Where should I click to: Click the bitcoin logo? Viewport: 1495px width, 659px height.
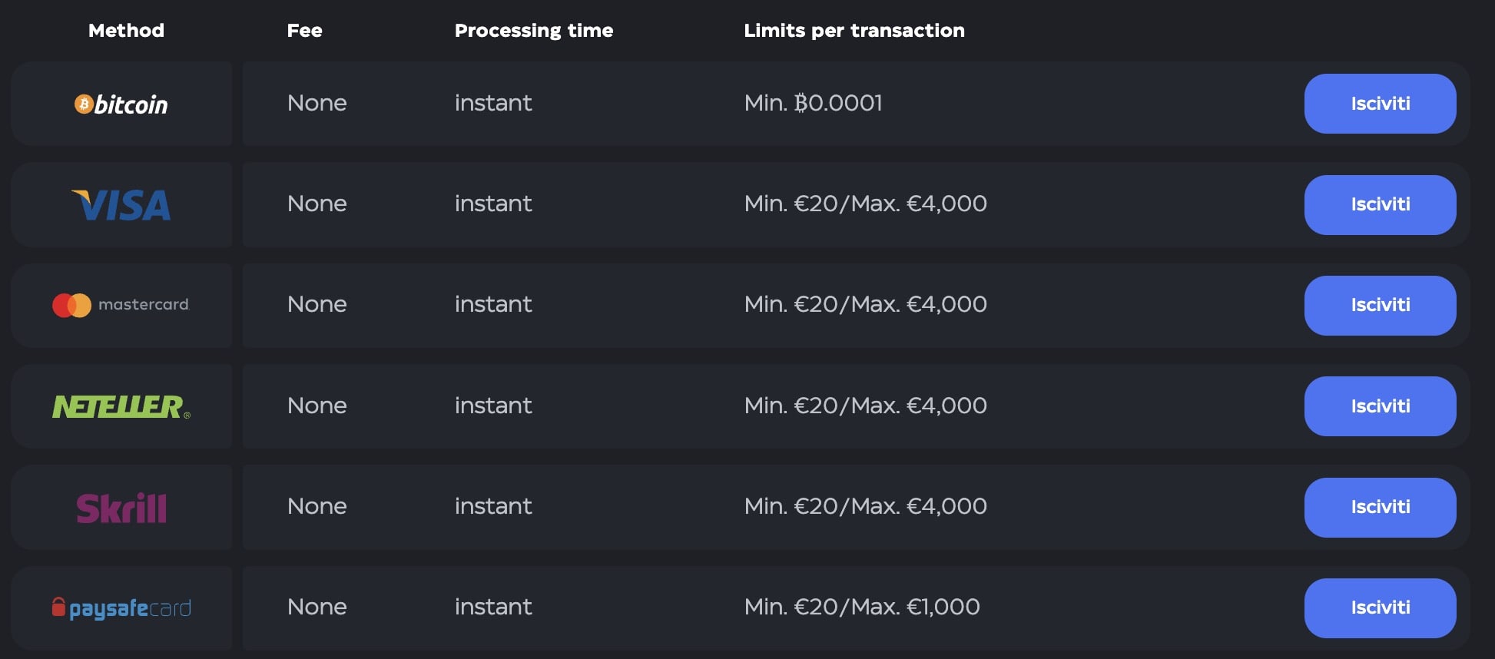point(121,104)
